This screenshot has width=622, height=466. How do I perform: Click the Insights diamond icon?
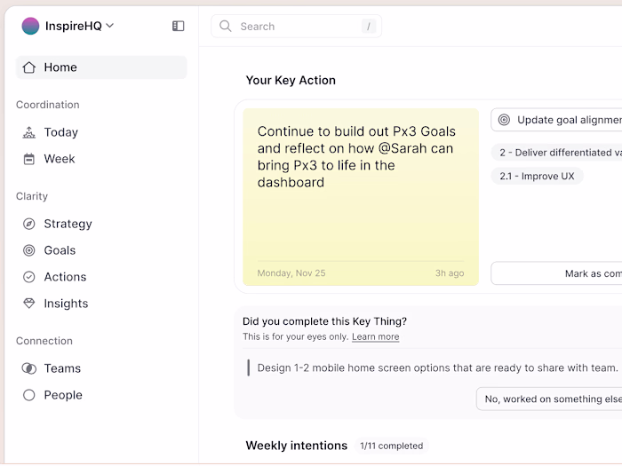pyautogui.click(x=29, y=304)
